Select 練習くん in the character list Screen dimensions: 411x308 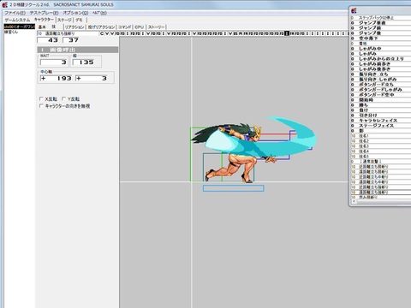point(11,32)
